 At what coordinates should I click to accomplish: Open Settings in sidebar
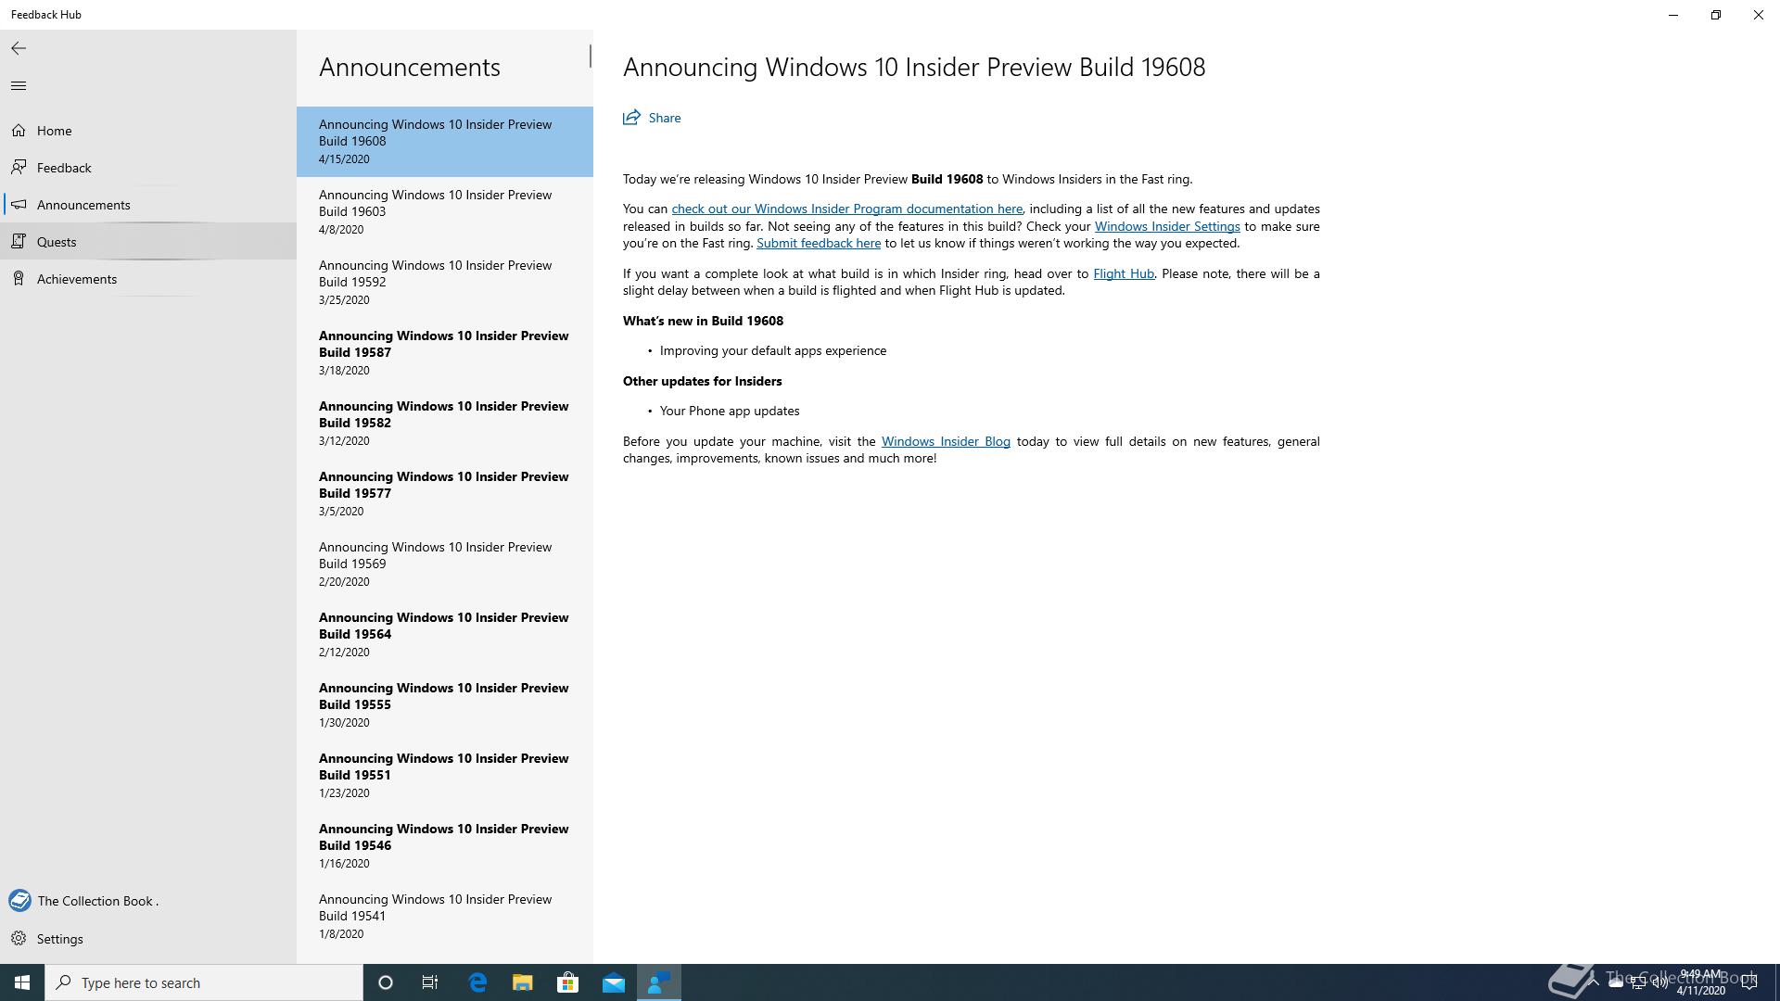coord(148,939)
